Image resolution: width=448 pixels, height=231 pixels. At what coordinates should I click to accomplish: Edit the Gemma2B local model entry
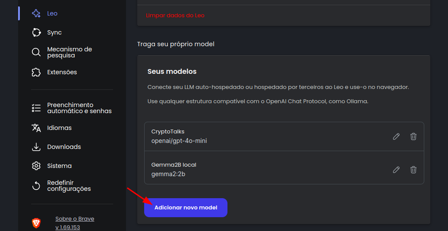pyautogui.click(x=396, y=170)
